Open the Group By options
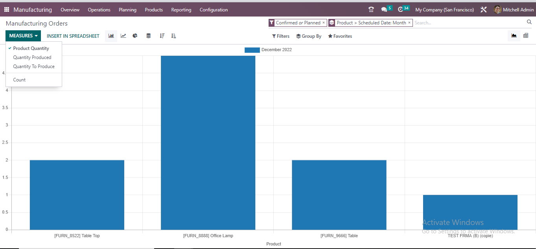The image size is (536, 249). pyautogui.click(x=309, y=36)
